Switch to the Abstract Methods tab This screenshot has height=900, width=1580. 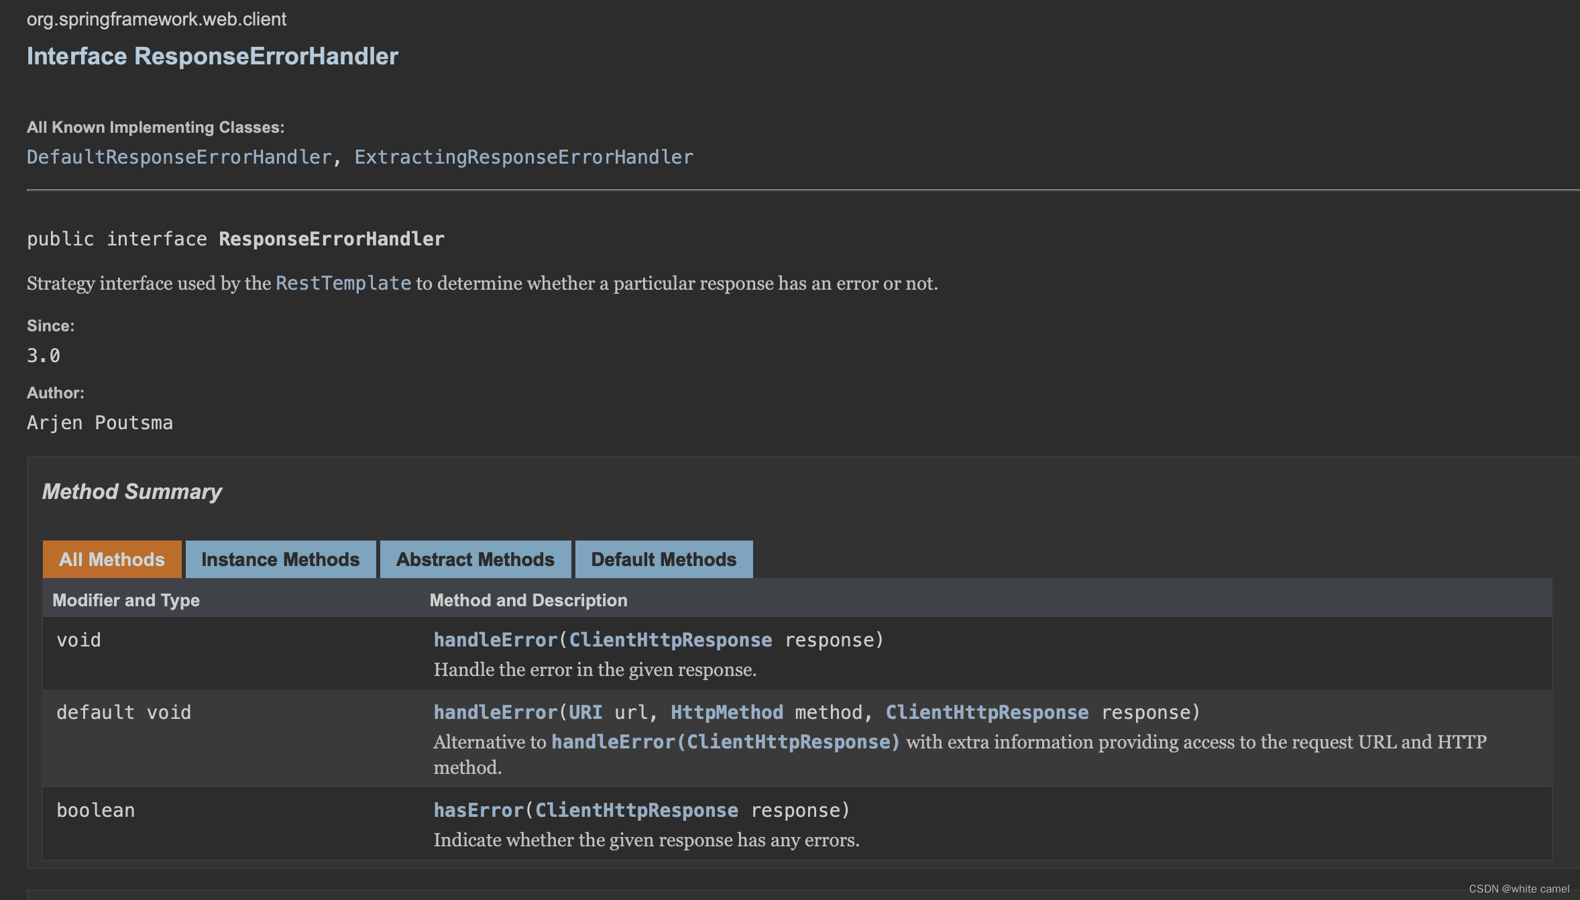pos(475,559)
